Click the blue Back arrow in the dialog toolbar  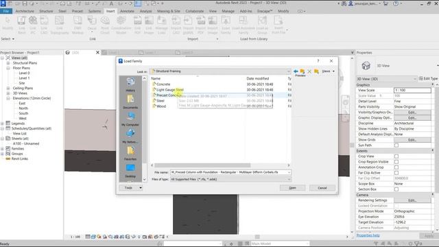pyautogui.click(x=296, y=71)
